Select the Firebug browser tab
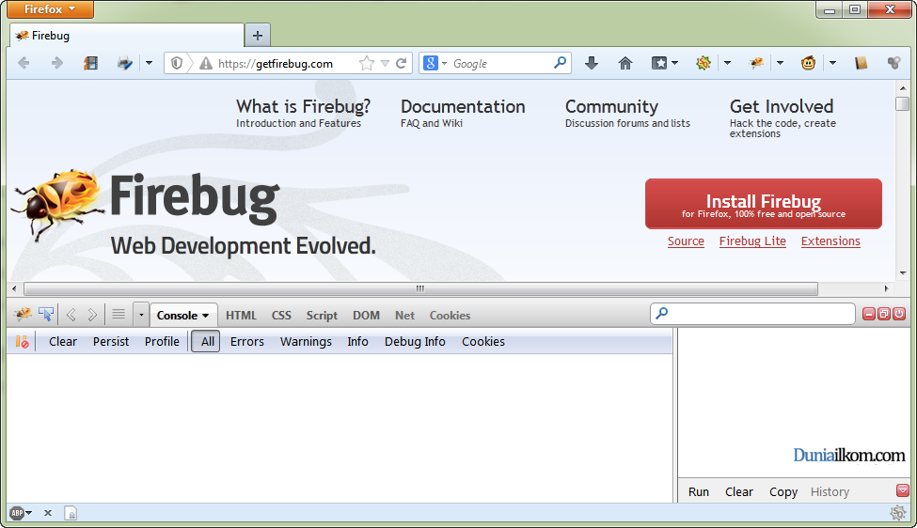 tap(126, 36)
